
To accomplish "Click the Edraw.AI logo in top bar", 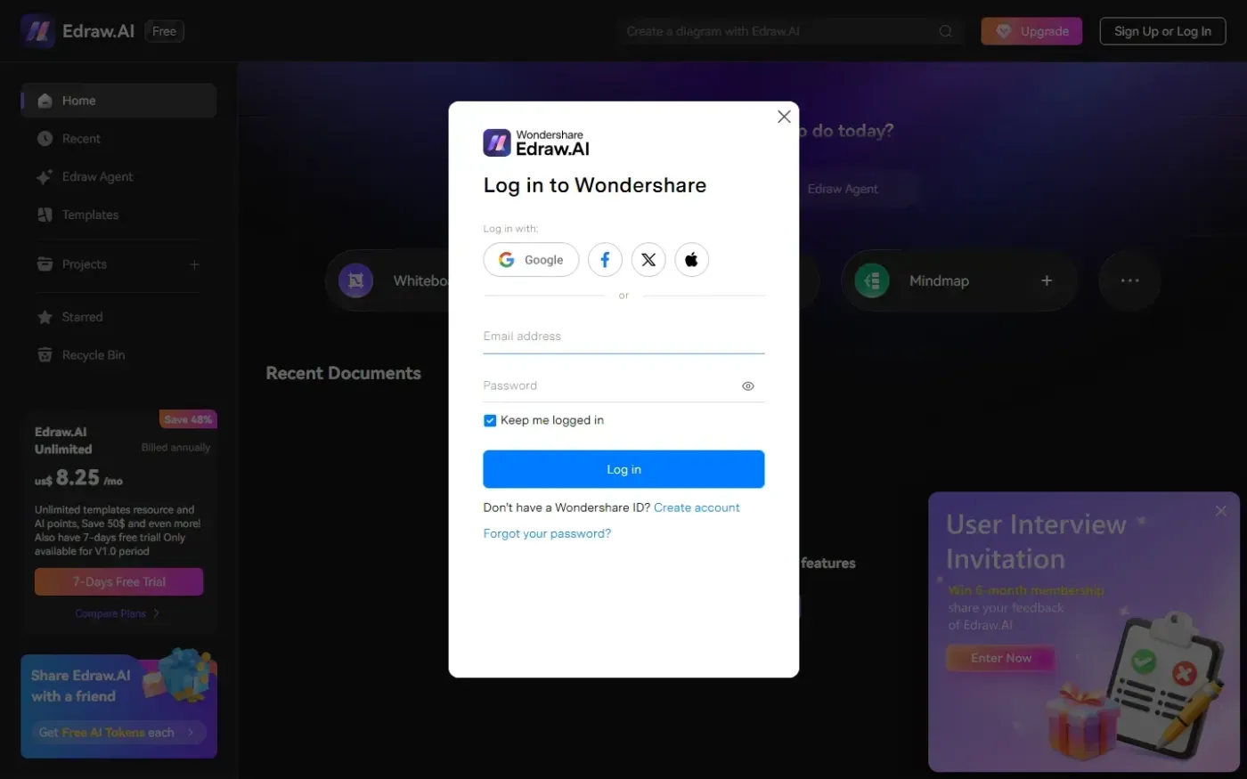I will point(37,31).
